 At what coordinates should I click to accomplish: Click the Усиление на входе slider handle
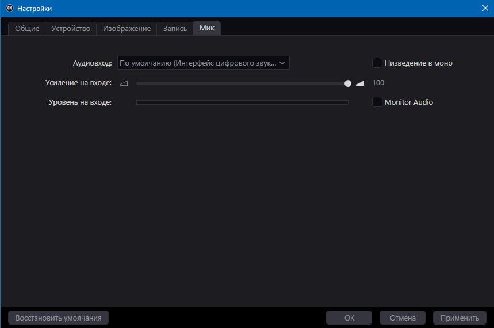click(347, 83)
